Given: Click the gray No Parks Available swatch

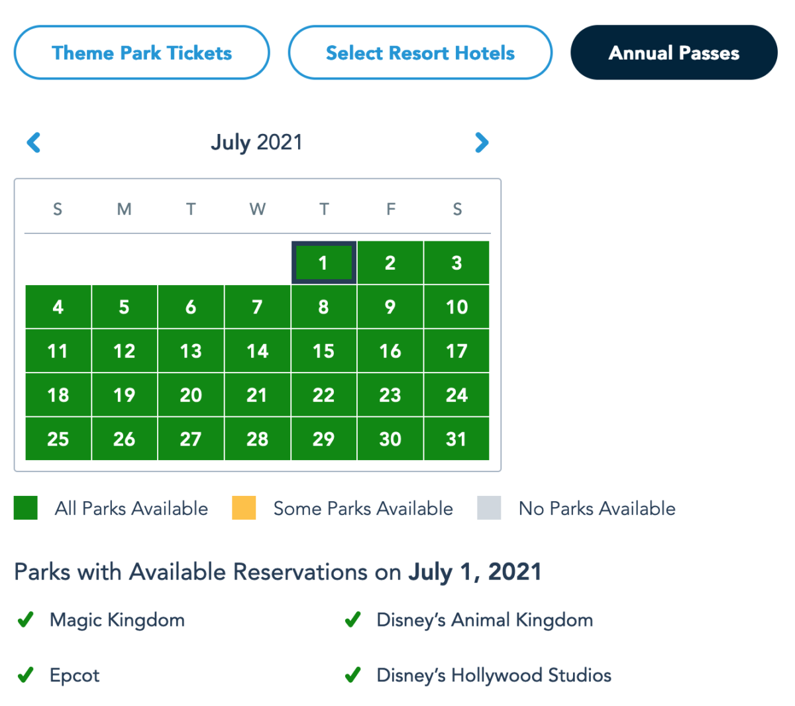Looking at the screenshot, I should point(489,508).
